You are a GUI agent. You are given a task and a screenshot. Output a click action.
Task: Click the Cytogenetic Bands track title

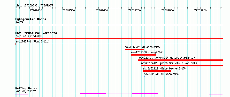click(x=31, y=19)
